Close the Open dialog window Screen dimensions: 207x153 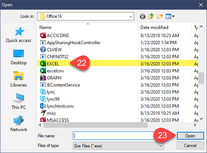tap(201, 5)
